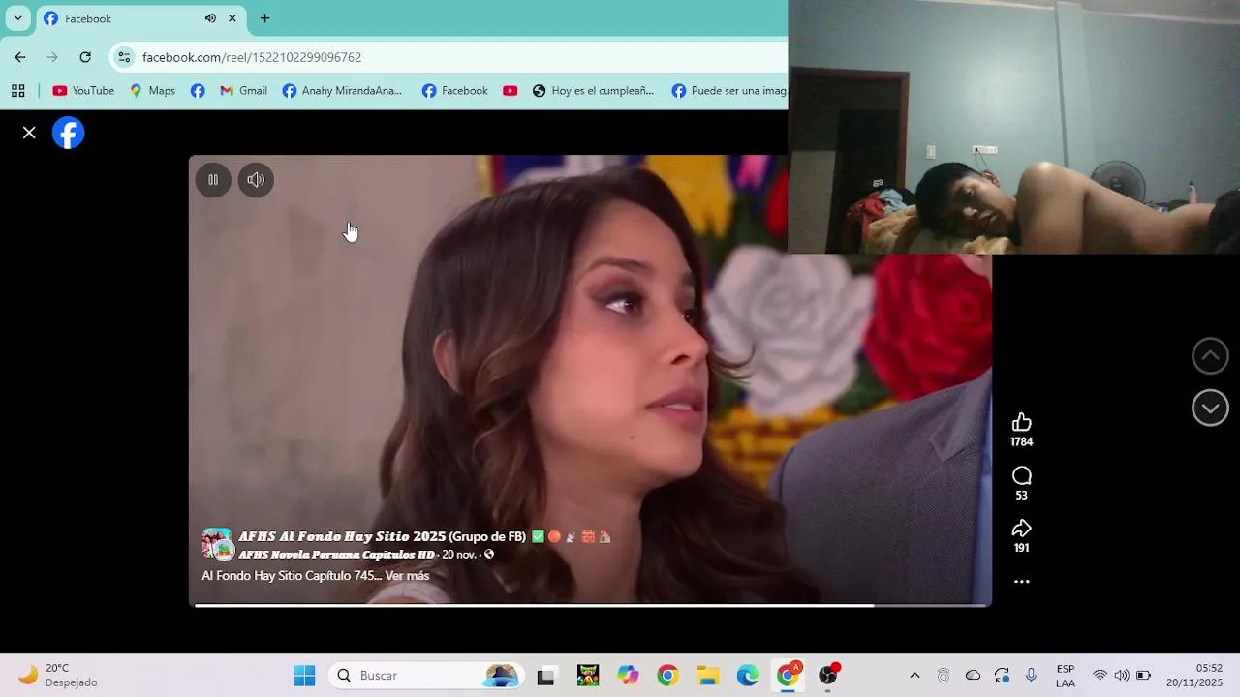The image size is (1240, 697).
Task: Go to previous reel
Action: (x=1210, y=356)
